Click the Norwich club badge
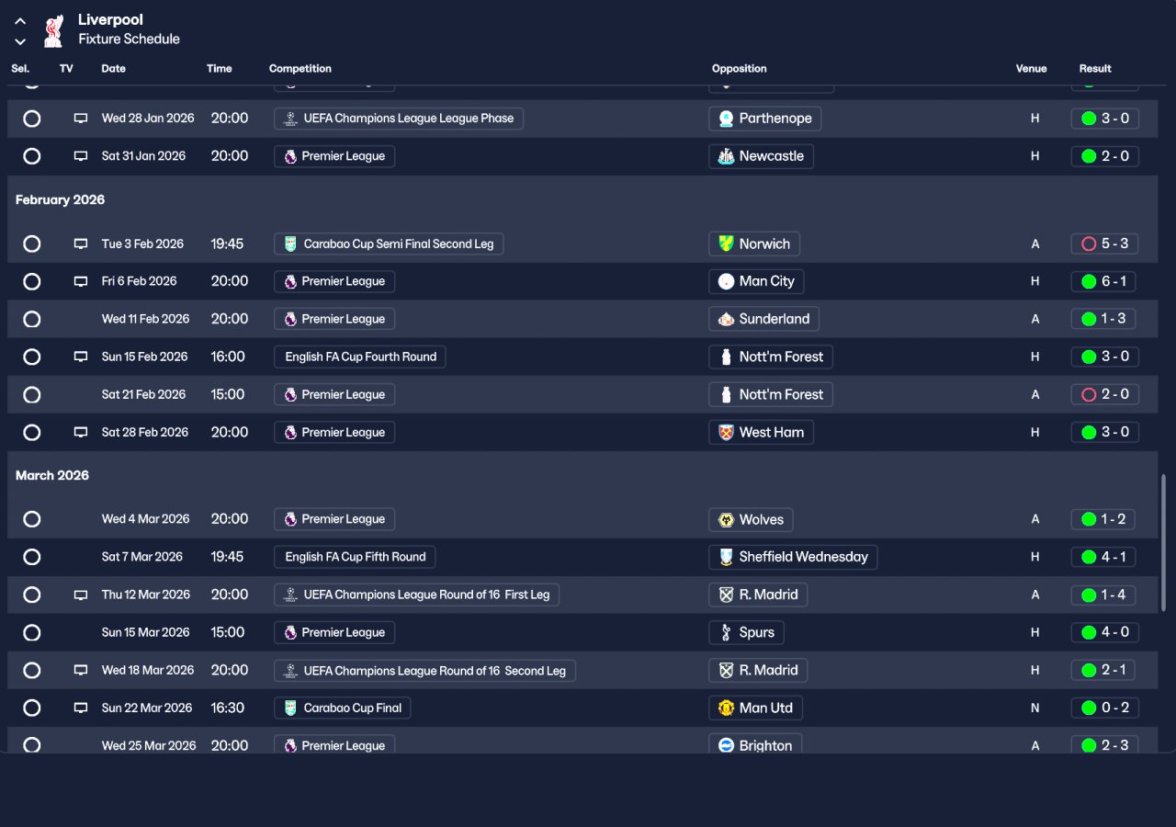This screenshot has height=827, width=1176. (x=726, y=244)
